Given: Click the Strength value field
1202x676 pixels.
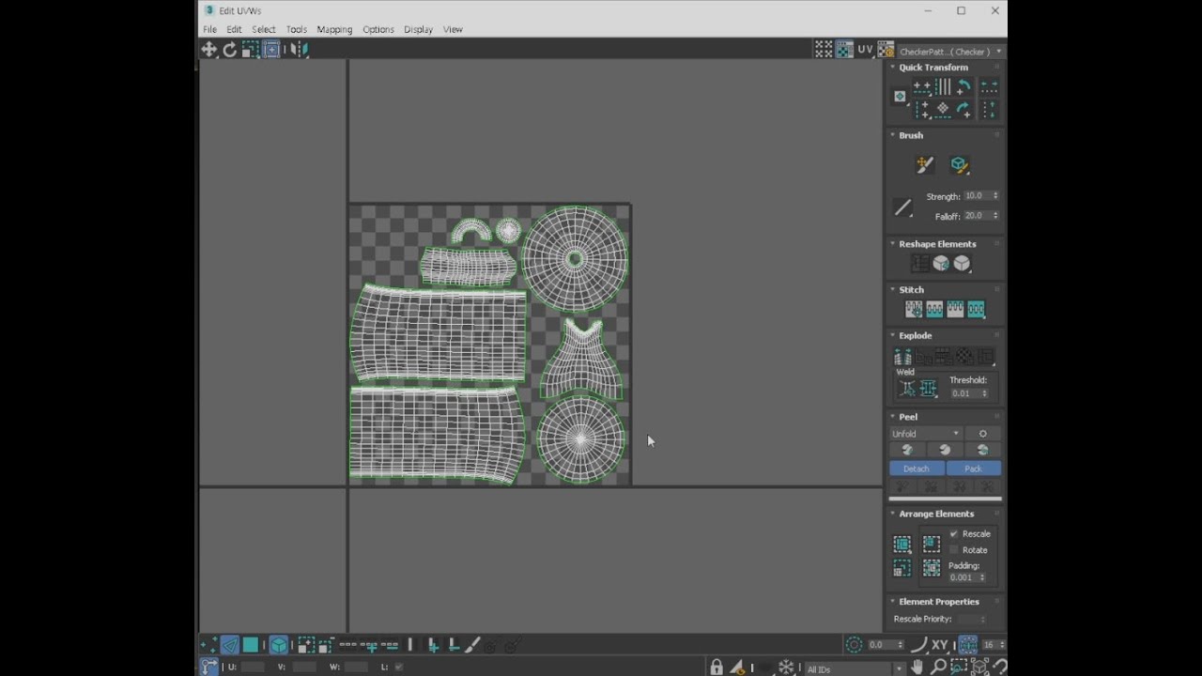Looking at the screenshot, I should tap(977, 196).
